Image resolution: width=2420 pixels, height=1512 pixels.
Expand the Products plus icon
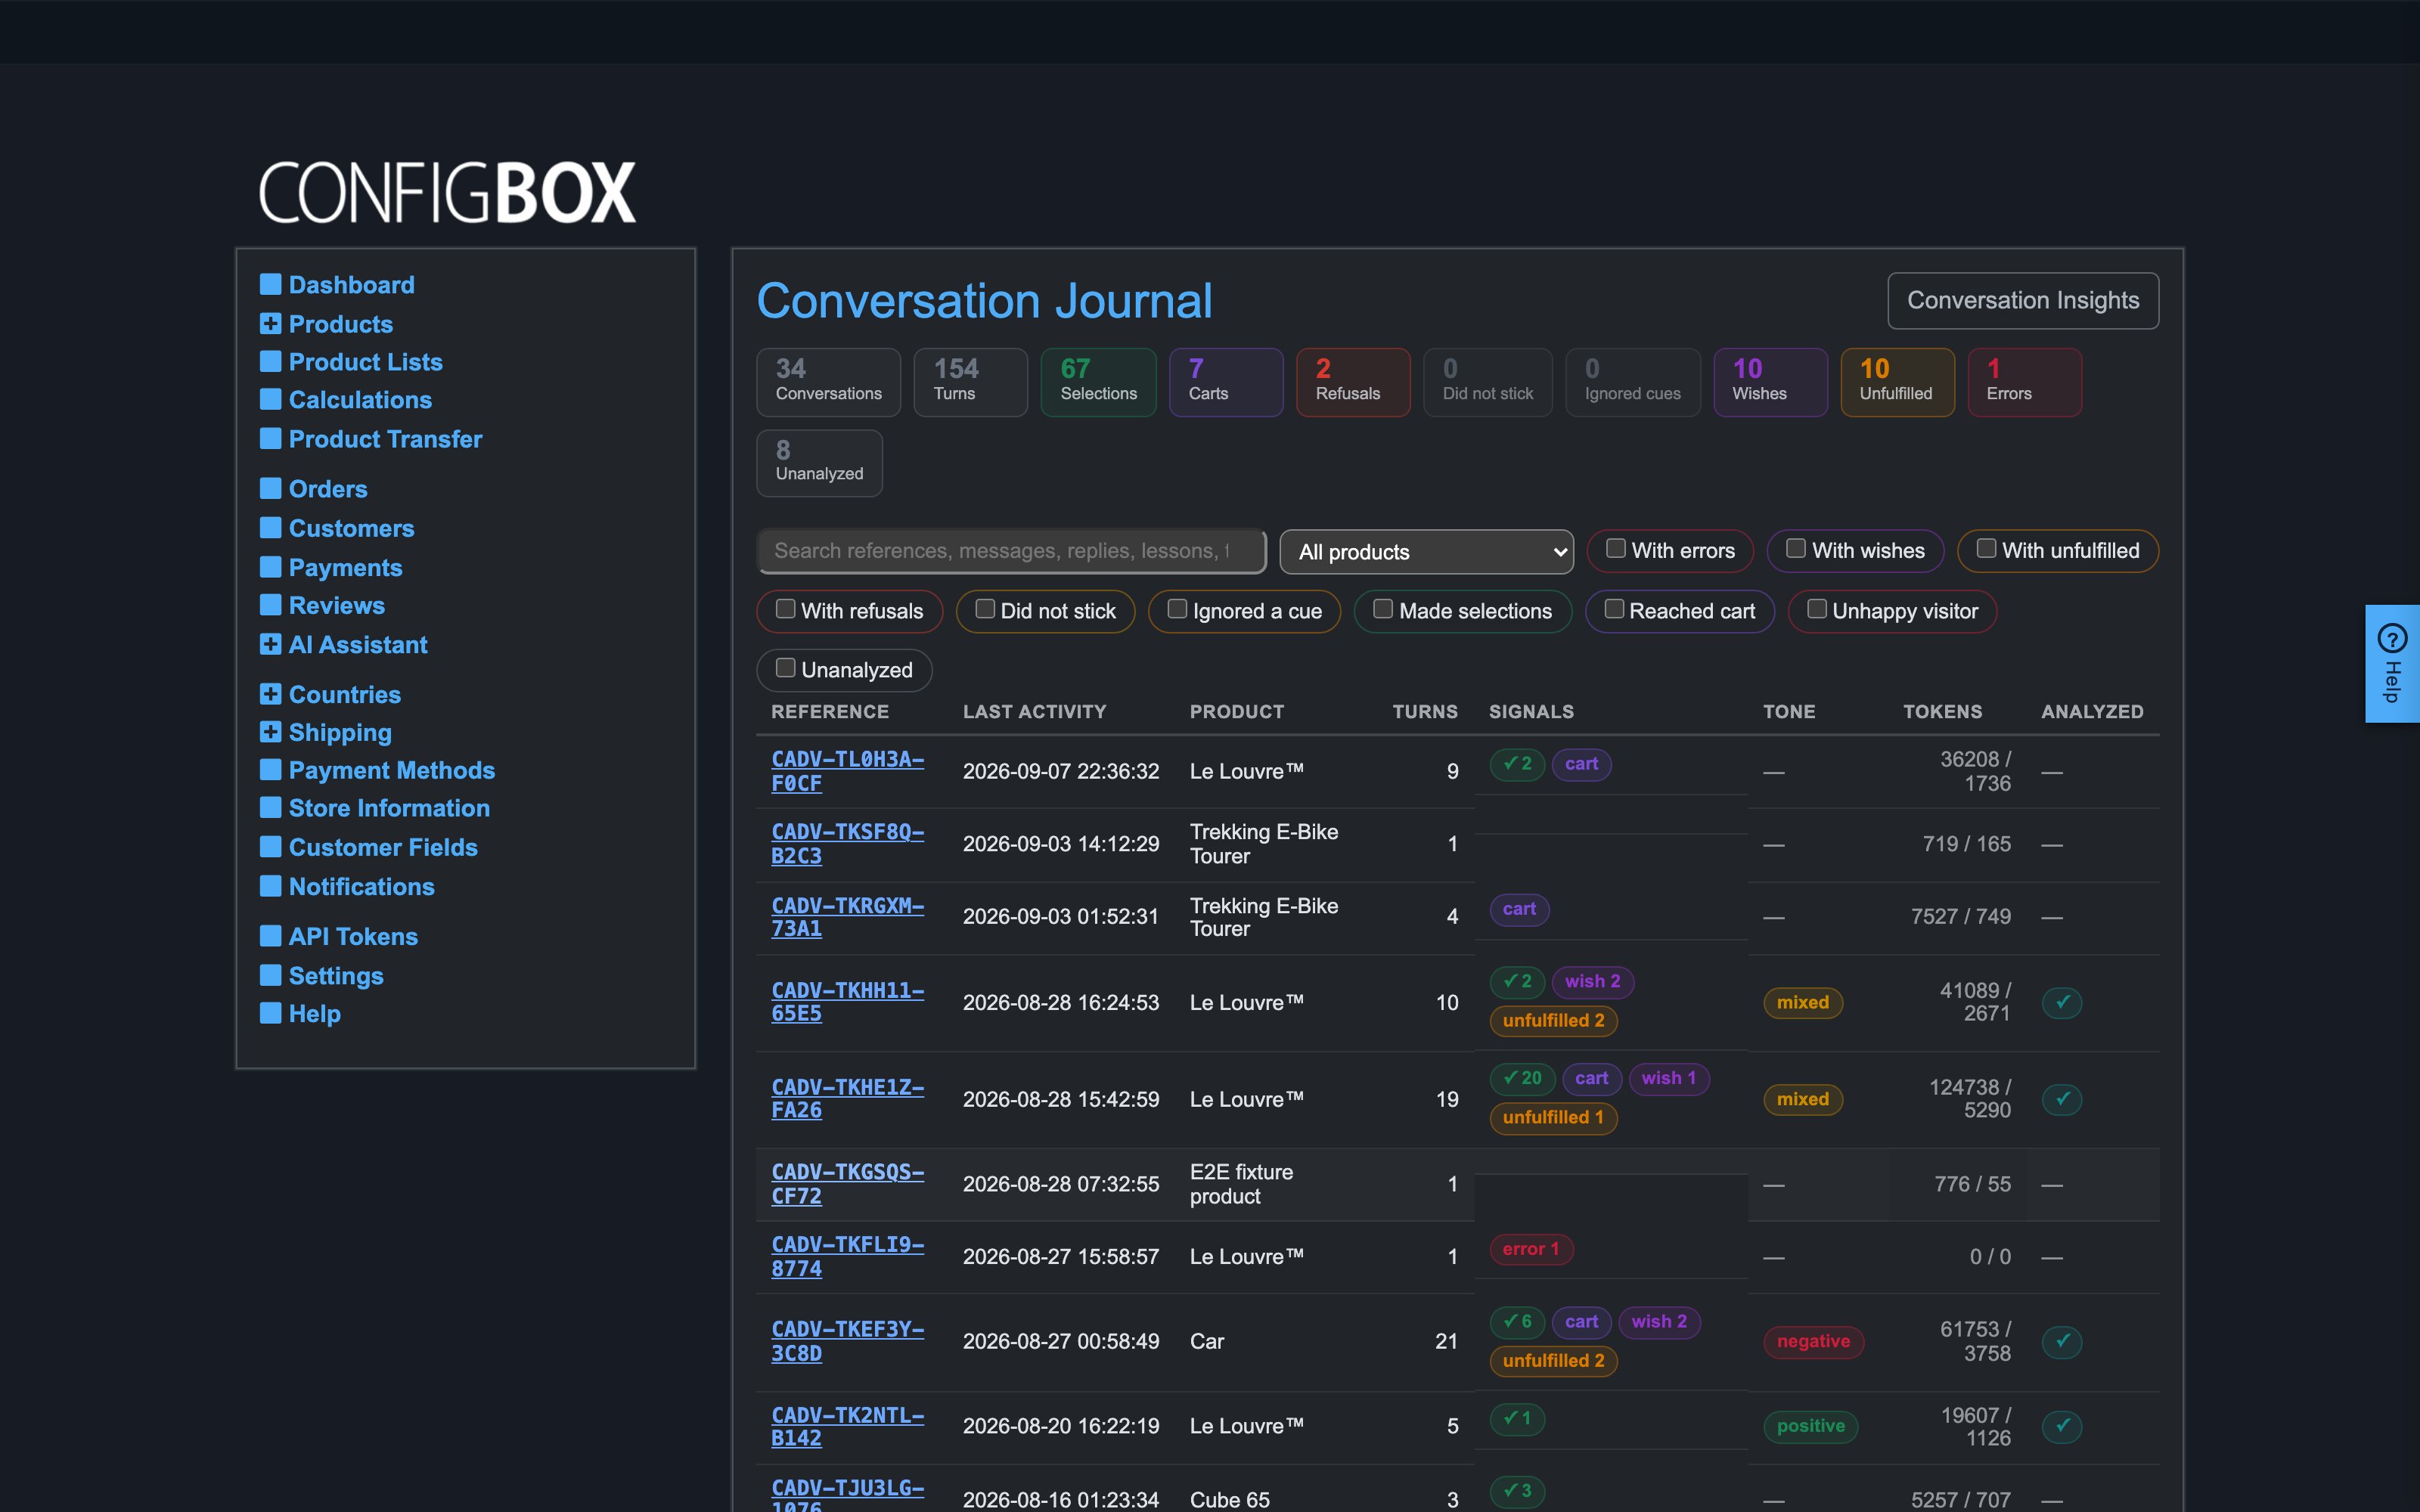click(x=270, y=323)
